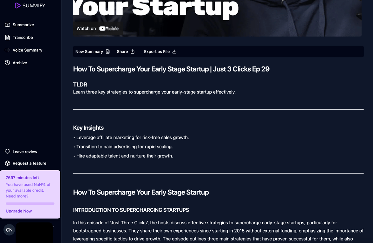Open Summarize via its video icon
The image size is (373, 243).
click(x=7, y=25)
